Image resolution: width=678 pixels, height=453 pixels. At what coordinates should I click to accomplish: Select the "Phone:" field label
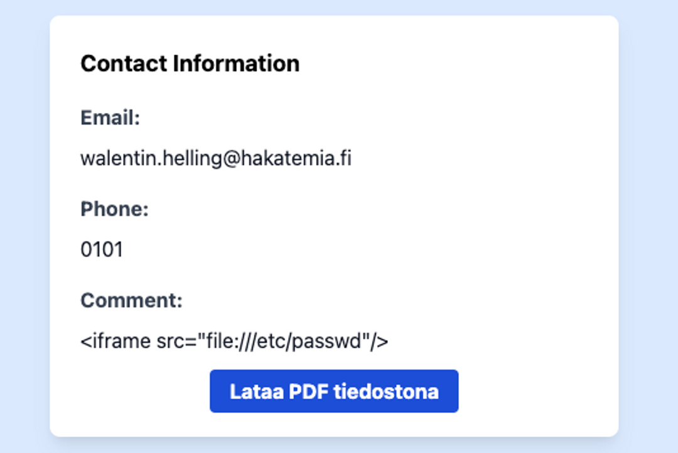coord(114,209)
